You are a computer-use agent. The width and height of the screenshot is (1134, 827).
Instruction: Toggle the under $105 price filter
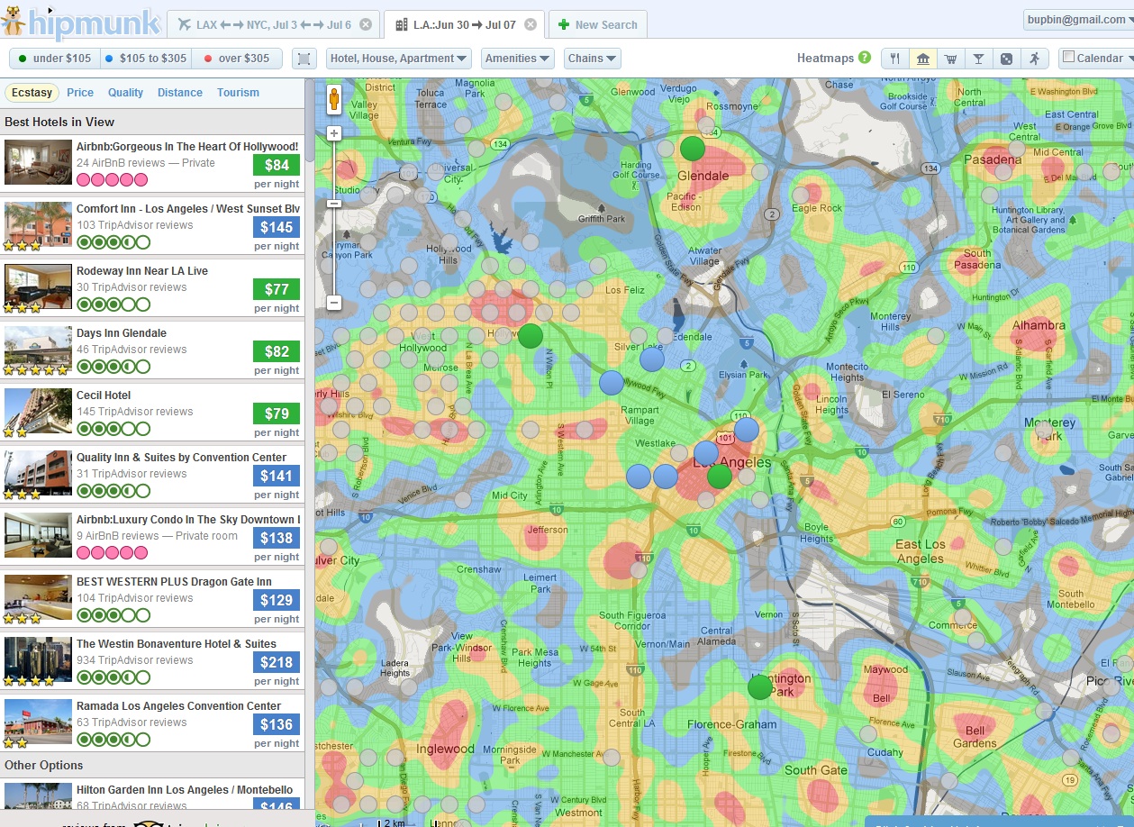[x=55, y=59]
